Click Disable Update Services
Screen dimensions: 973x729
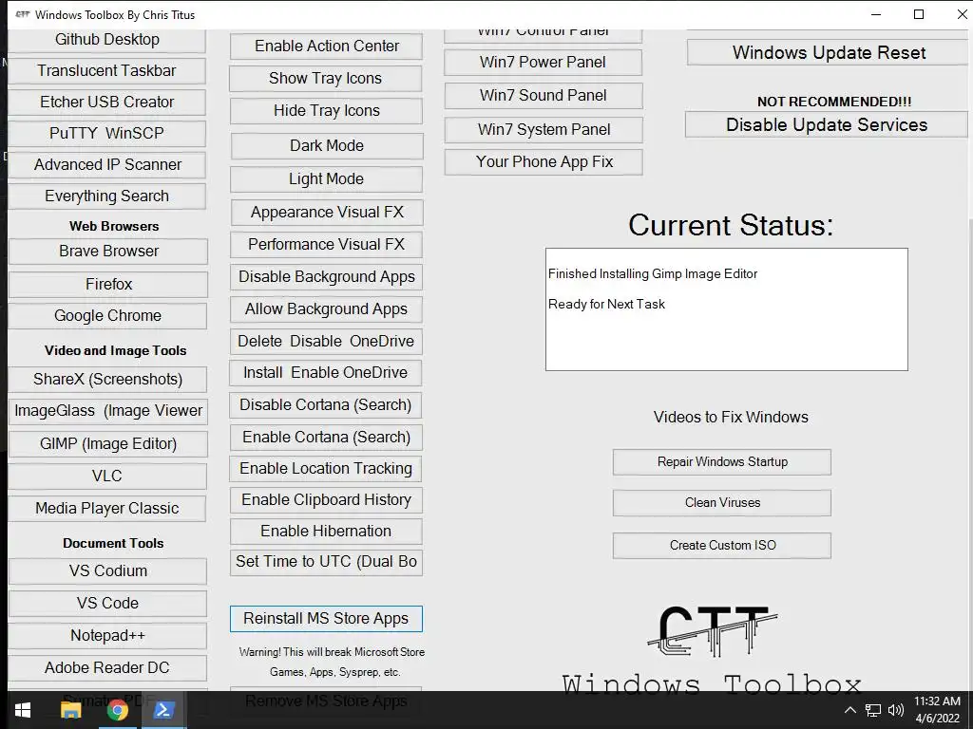point(827,125)
